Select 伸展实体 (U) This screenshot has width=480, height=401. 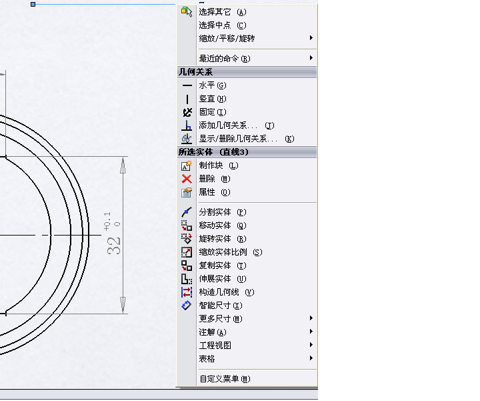247,279
